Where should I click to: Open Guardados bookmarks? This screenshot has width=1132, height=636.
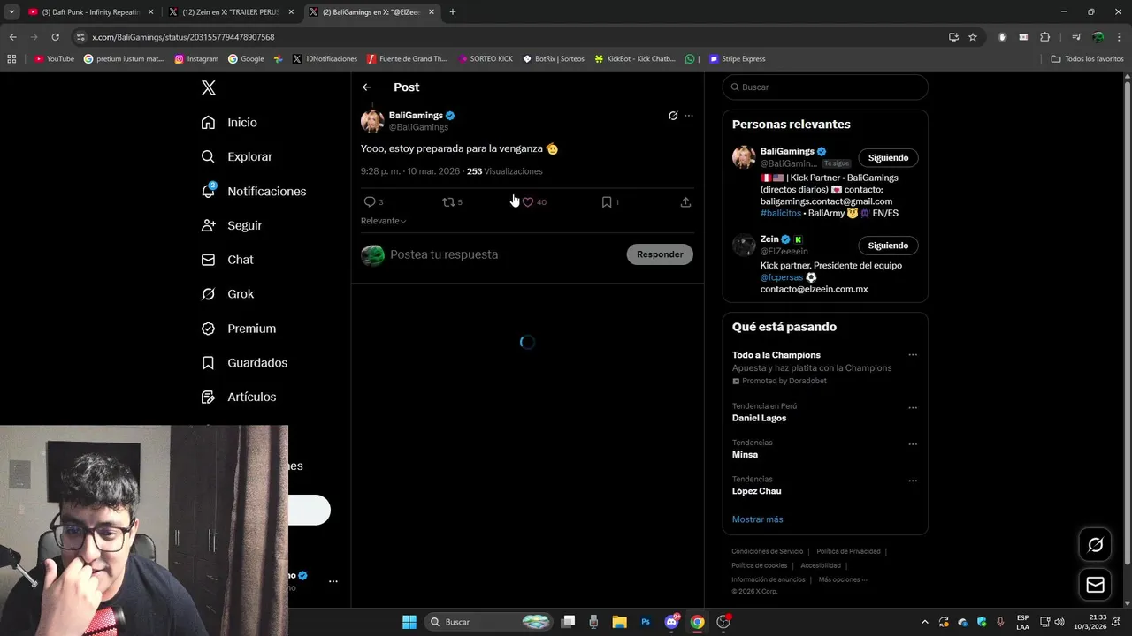244,363
